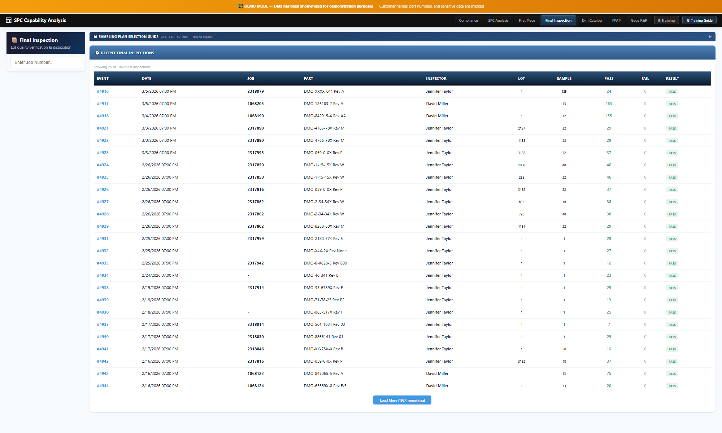Go to the Gage R&R tab
722x433 pixels.
point(639,21)
